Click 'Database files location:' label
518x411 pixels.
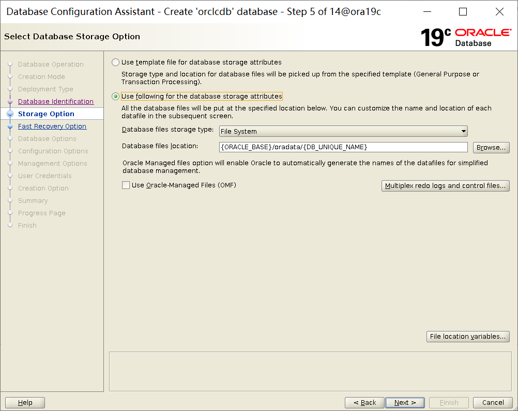160,146
